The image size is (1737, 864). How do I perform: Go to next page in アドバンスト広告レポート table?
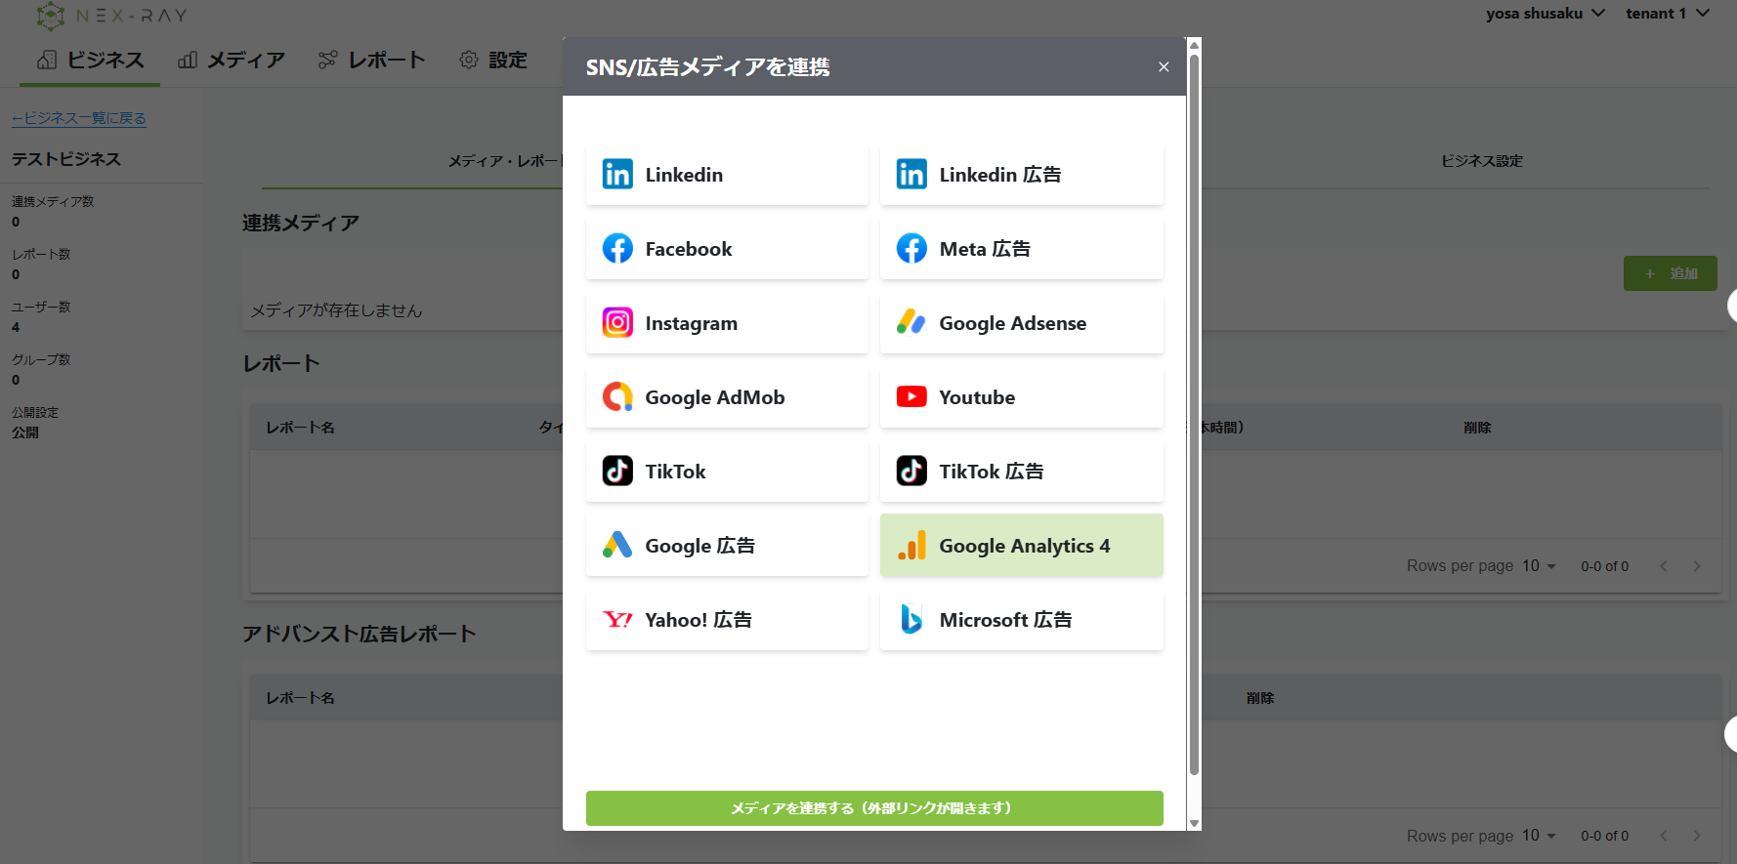[1697, 836]
